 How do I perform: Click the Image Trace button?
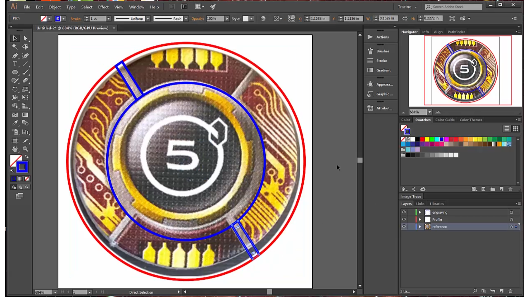(x=411, y=196)
